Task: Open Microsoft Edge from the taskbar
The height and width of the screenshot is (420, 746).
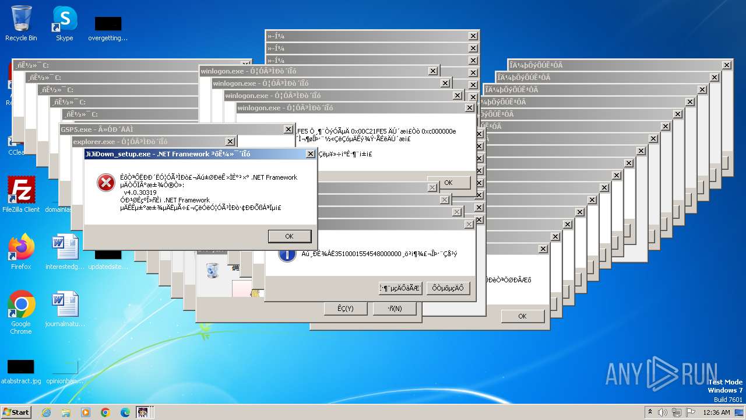Action: [x=125, y=412]
